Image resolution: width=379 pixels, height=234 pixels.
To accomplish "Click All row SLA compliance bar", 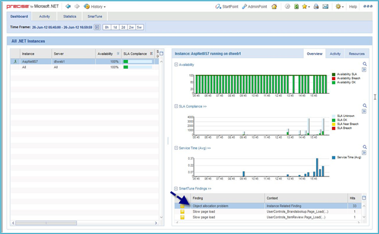I will point(138,67).
